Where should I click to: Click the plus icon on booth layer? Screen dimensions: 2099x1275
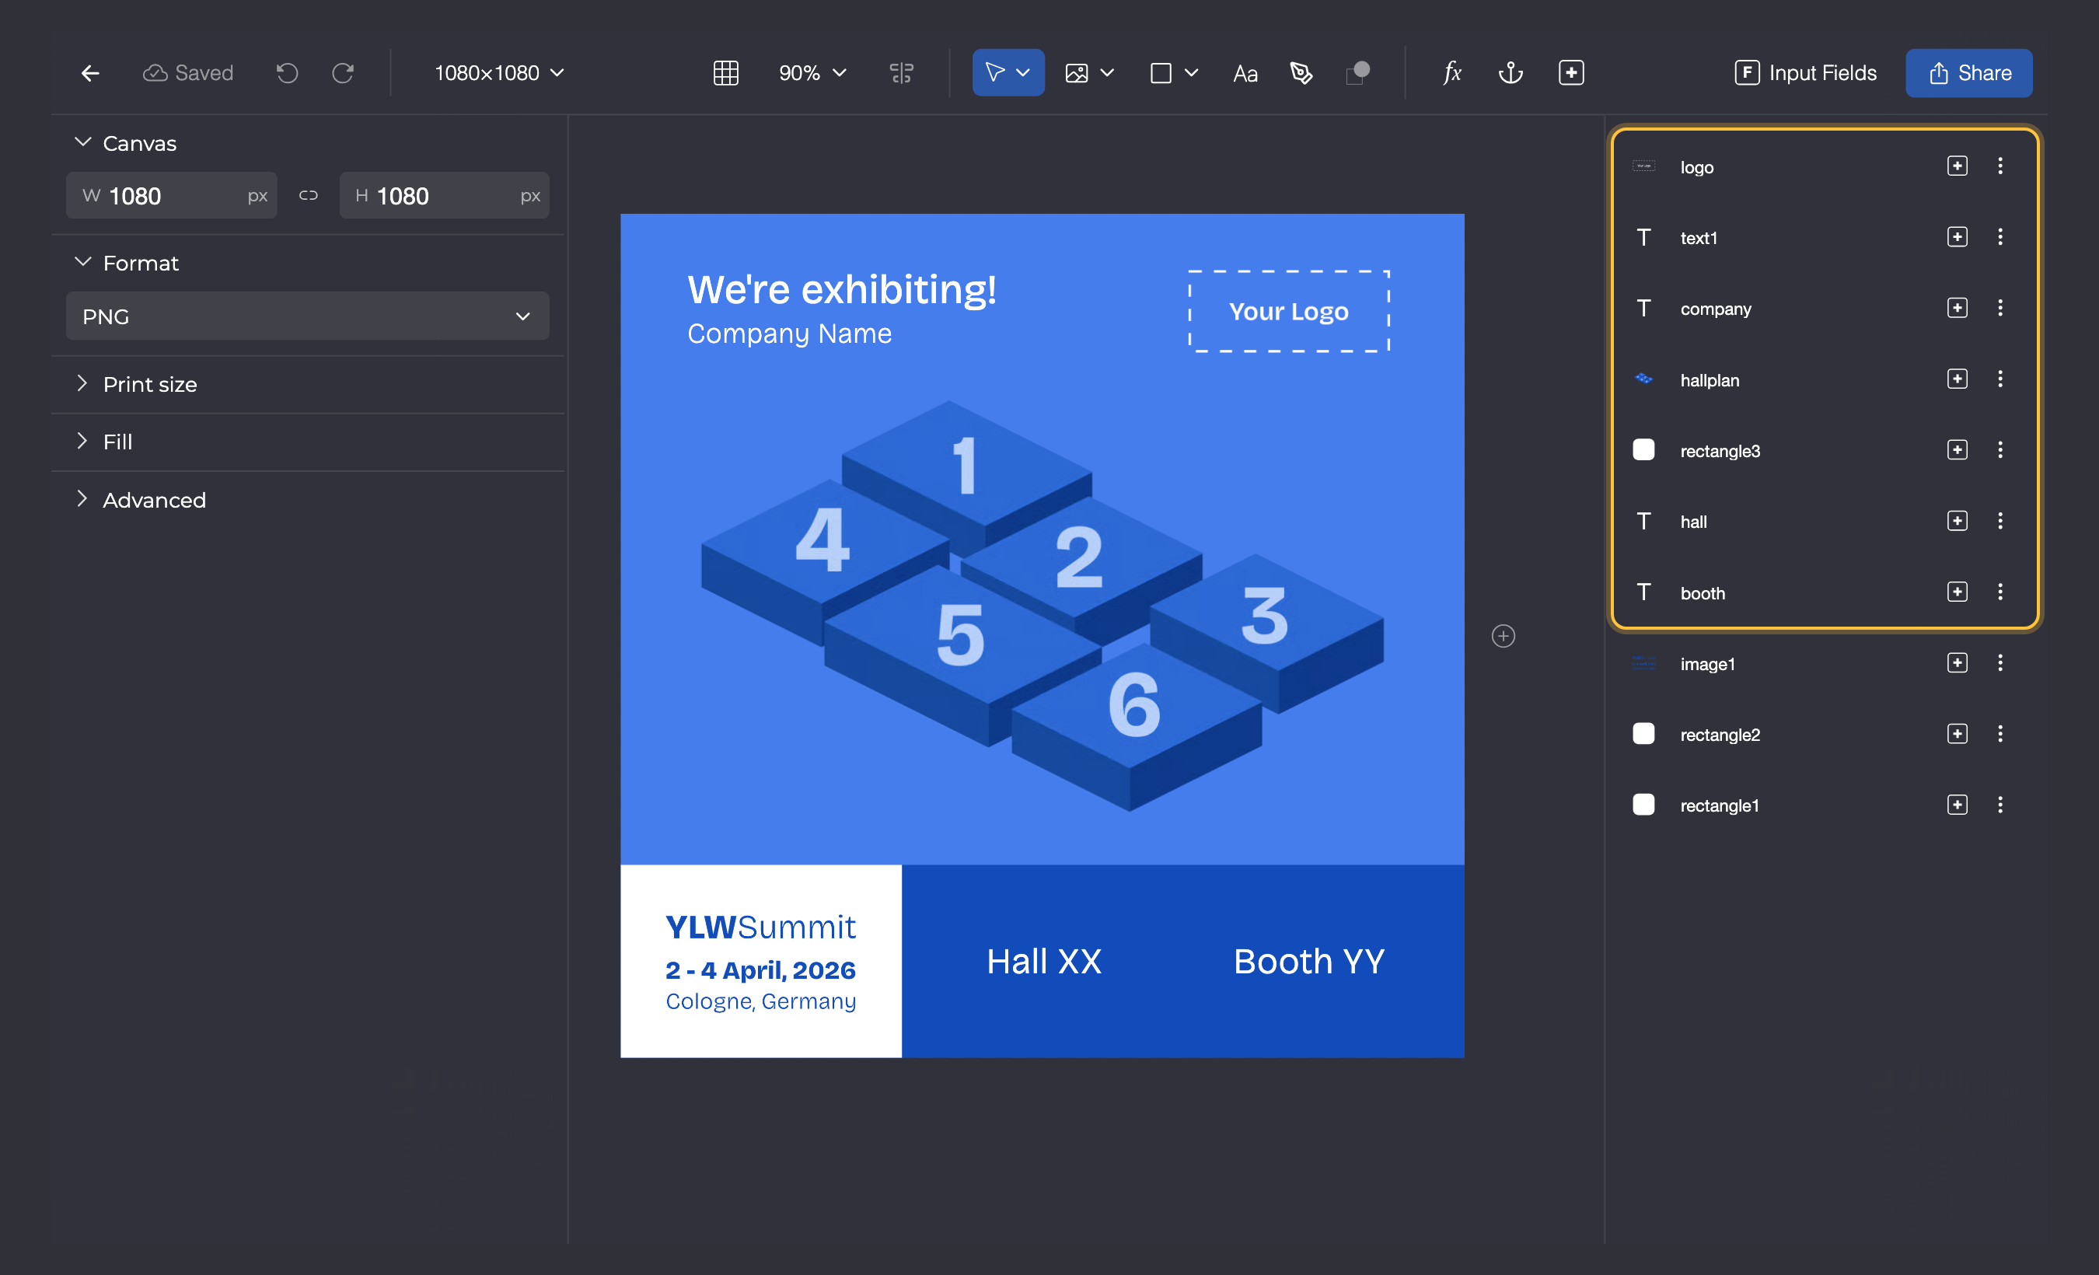point(1957,592)
